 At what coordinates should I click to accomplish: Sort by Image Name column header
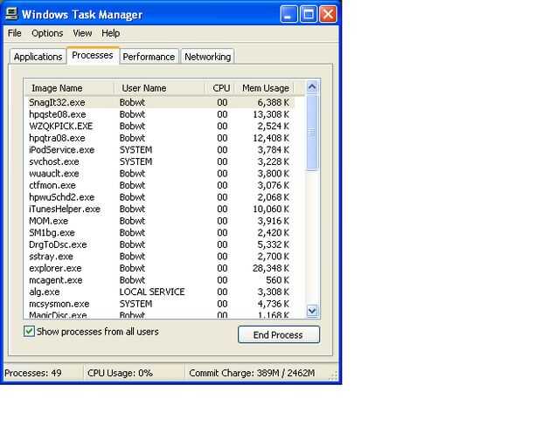69,88
